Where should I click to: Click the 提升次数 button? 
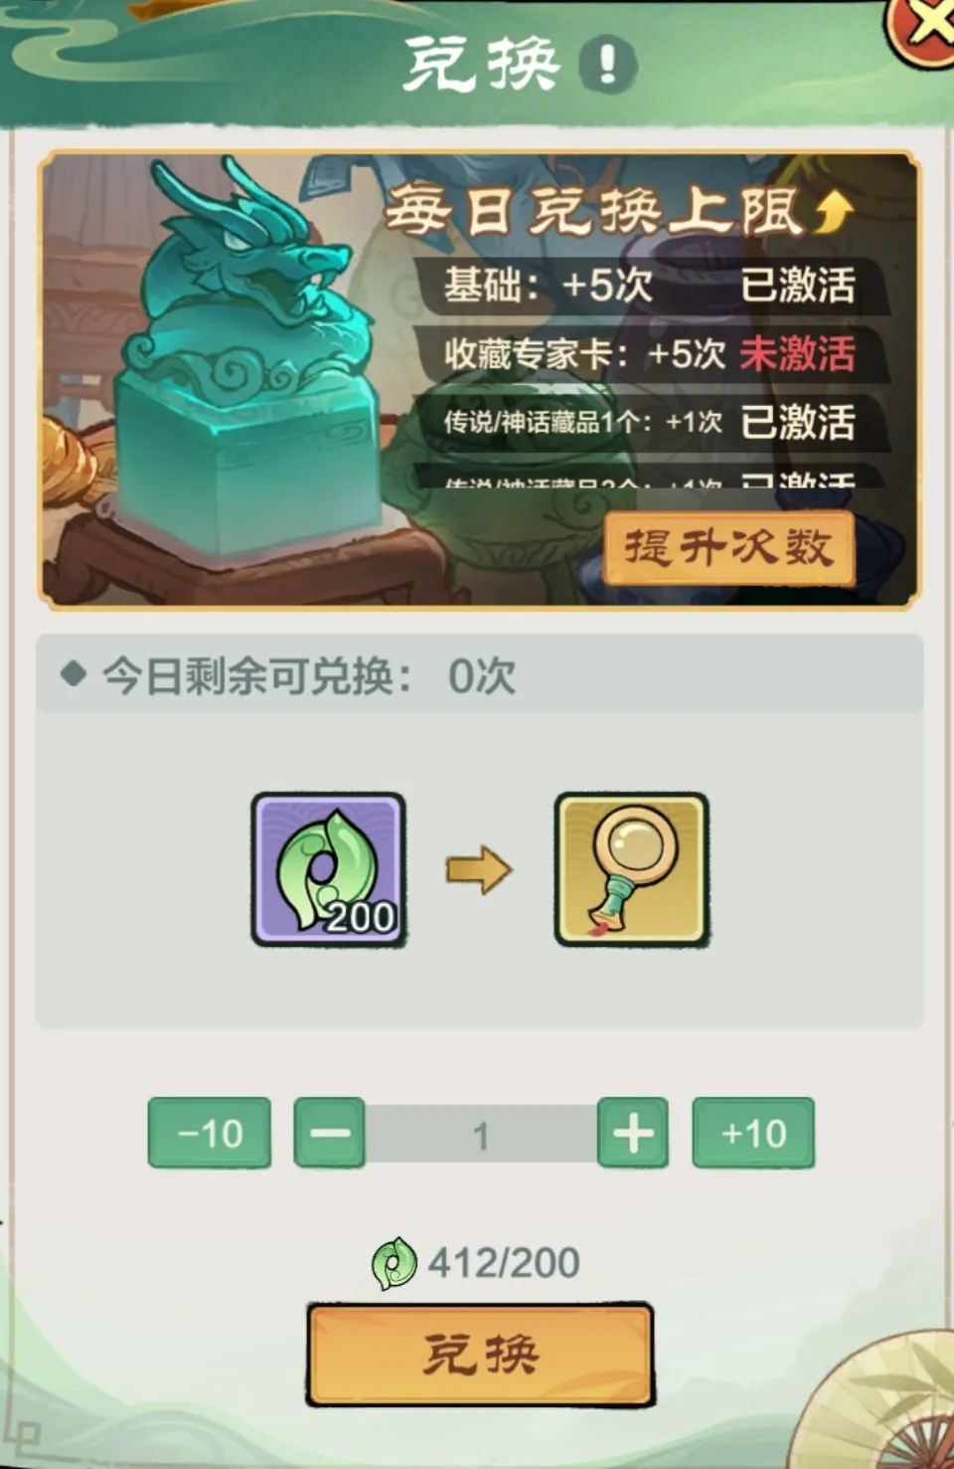[x=728, y=547]
